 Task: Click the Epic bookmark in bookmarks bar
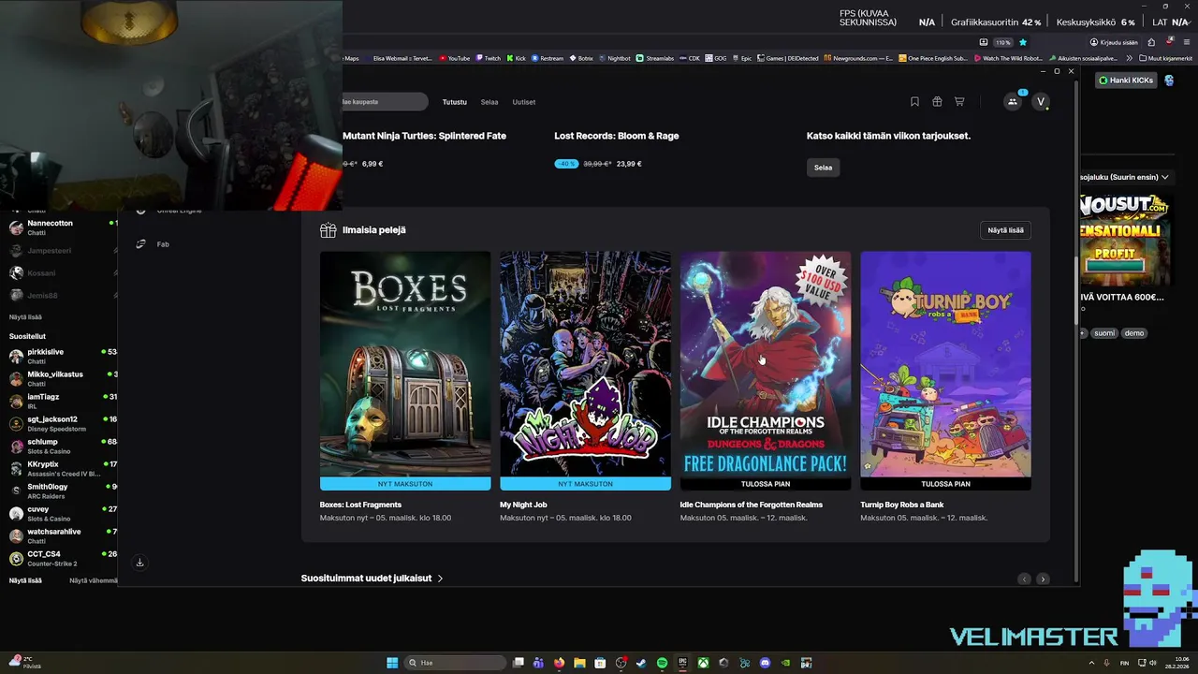[x=742, y=58]
